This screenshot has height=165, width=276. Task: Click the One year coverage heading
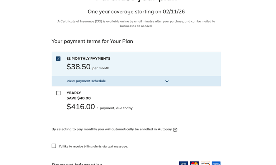click(136, 11)
